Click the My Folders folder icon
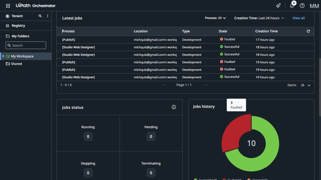 click(x=8, y=36)
